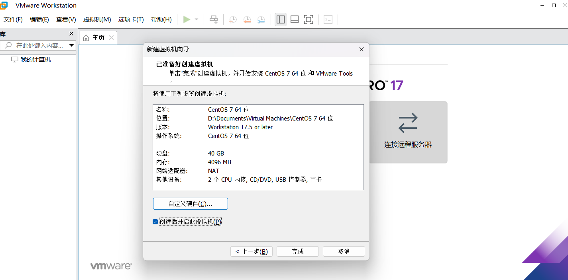Click the library search magnifier icon
Viewport: 568px width, 280px height.
point(8,46)
